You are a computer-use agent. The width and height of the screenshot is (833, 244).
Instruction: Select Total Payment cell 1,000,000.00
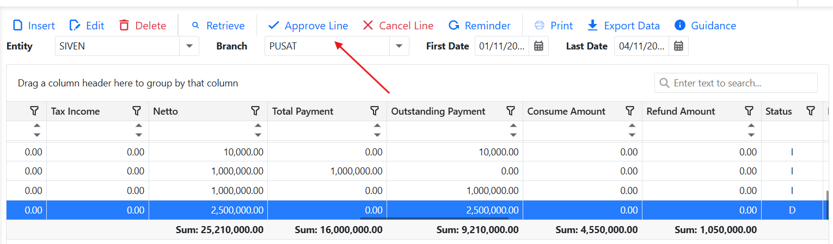pyautogui.click(x=327, y=171)
